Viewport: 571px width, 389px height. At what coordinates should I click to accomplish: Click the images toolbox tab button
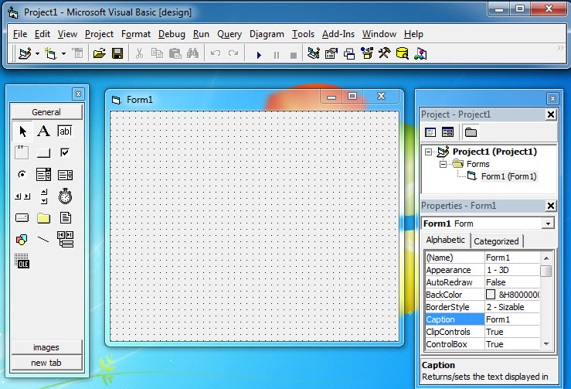pos(46,347)
